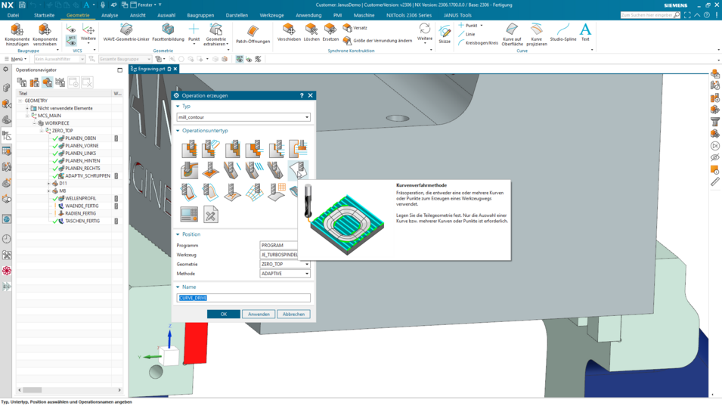The height and width of the screenshot is (406, 722).
Task: Expand the M8 tree node
Action: 49,191
